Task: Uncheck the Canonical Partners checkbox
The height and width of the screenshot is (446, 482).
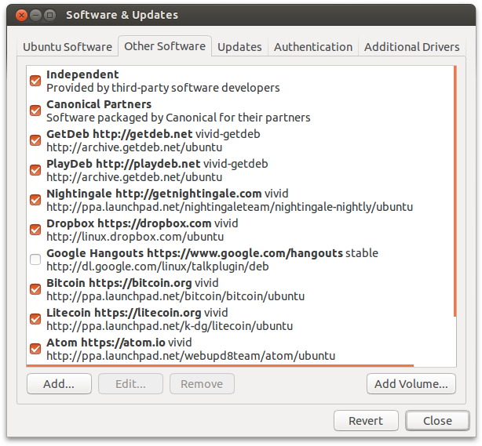Action: (35, 111)
